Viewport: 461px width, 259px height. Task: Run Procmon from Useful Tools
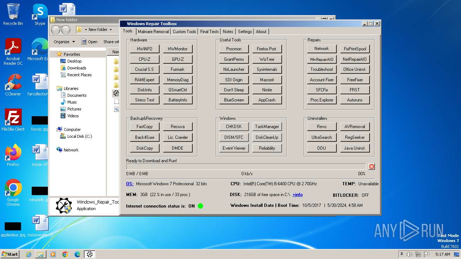tap(234, 49)
